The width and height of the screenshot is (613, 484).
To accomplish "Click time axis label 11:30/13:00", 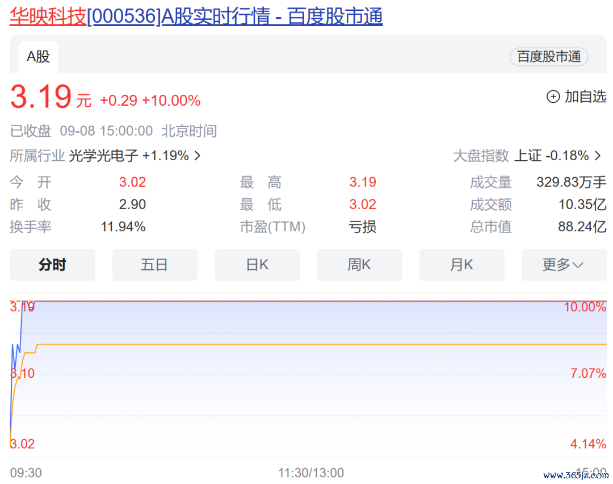I will 311,473.
